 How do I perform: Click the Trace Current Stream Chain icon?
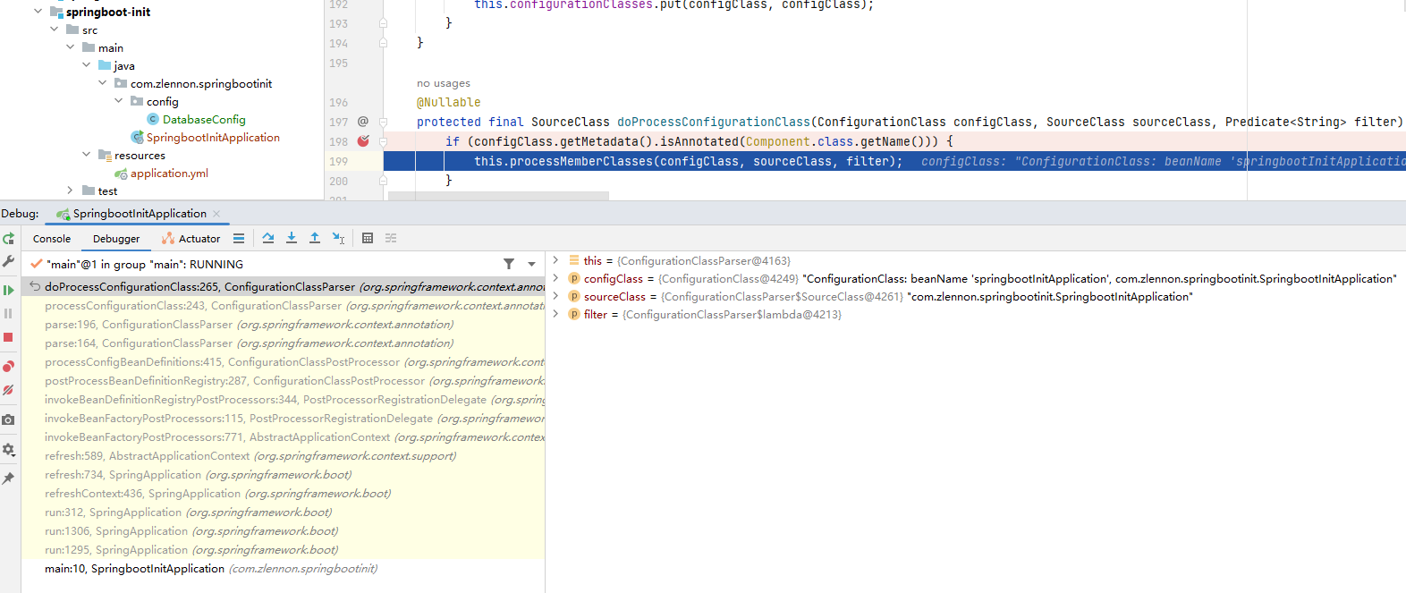coord(391,238)
